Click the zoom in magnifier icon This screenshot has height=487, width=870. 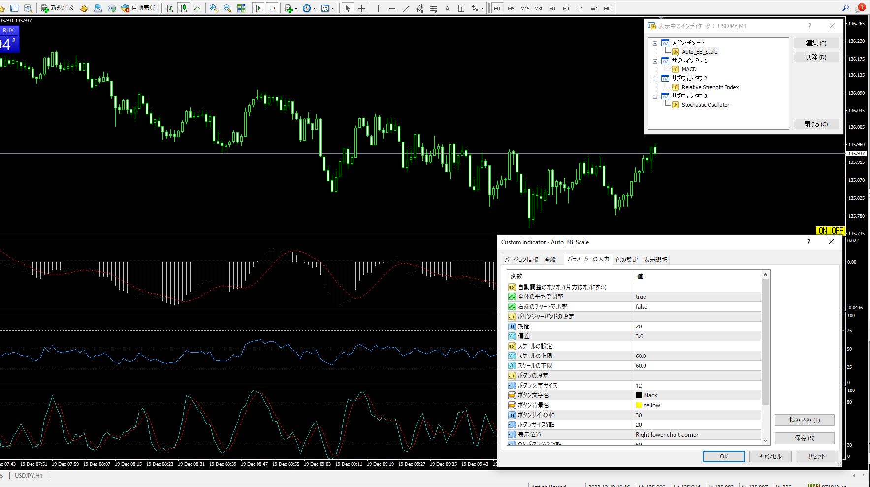coord(214,8)
